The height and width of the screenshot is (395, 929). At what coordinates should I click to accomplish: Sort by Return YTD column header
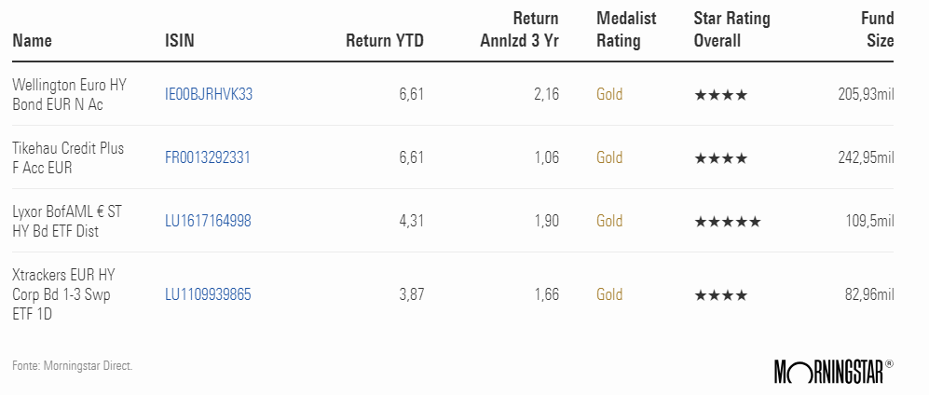(x=384, y=41)
